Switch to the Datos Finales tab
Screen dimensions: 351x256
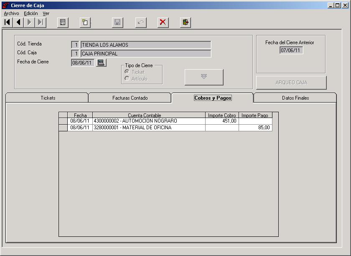295,98
